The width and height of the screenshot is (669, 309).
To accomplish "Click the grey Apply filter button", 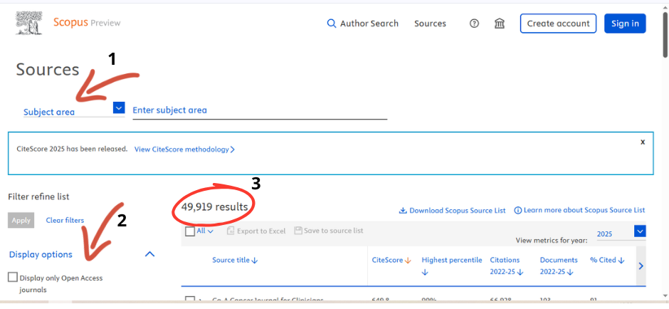I will 21,220.
